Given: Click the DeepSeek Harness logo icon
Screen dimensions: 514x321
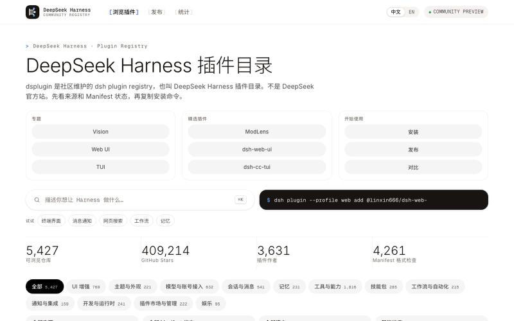Looking at the screenshot, I should coord(33,12).
